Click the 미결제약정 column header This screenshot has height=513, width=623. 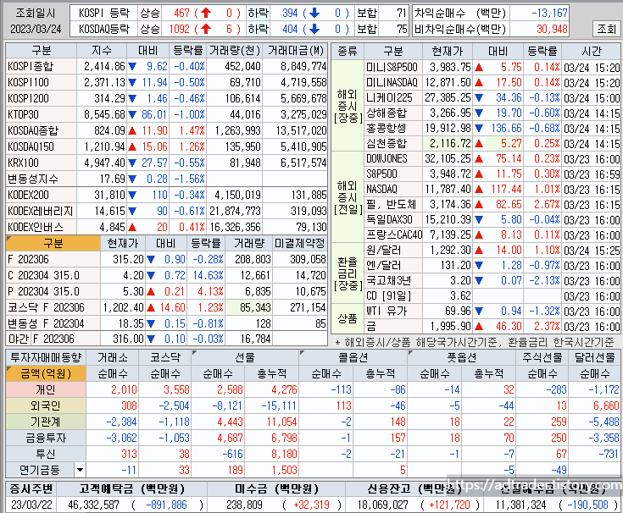point(300,243)
